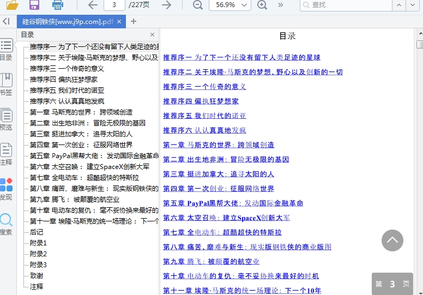423x295 pixels.
Task: Select the 硅谷钢铁侠 PDF tab
Action: 68,22
